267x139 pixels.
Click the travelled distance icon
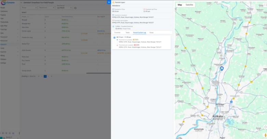coord(113,26)
